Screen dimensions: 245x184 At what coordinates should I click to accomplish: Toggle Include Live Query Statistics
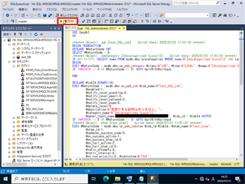coord(111,21)
